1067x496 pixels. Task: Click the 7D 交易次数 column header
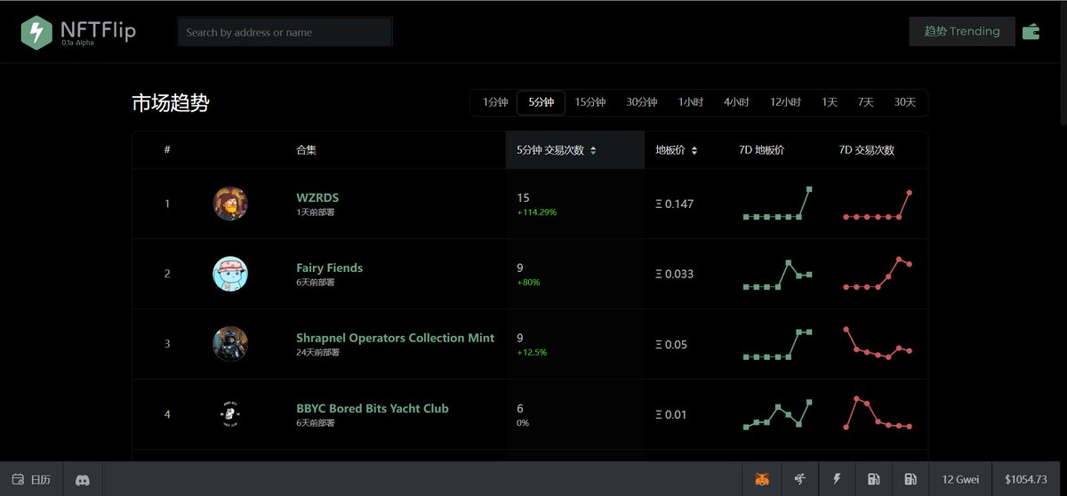(866, 150)
